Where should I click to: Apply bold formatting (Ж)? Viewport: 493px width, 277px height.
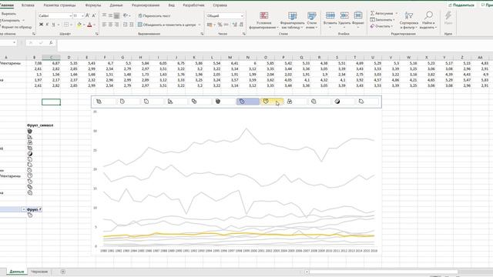[x=41, y=25]
